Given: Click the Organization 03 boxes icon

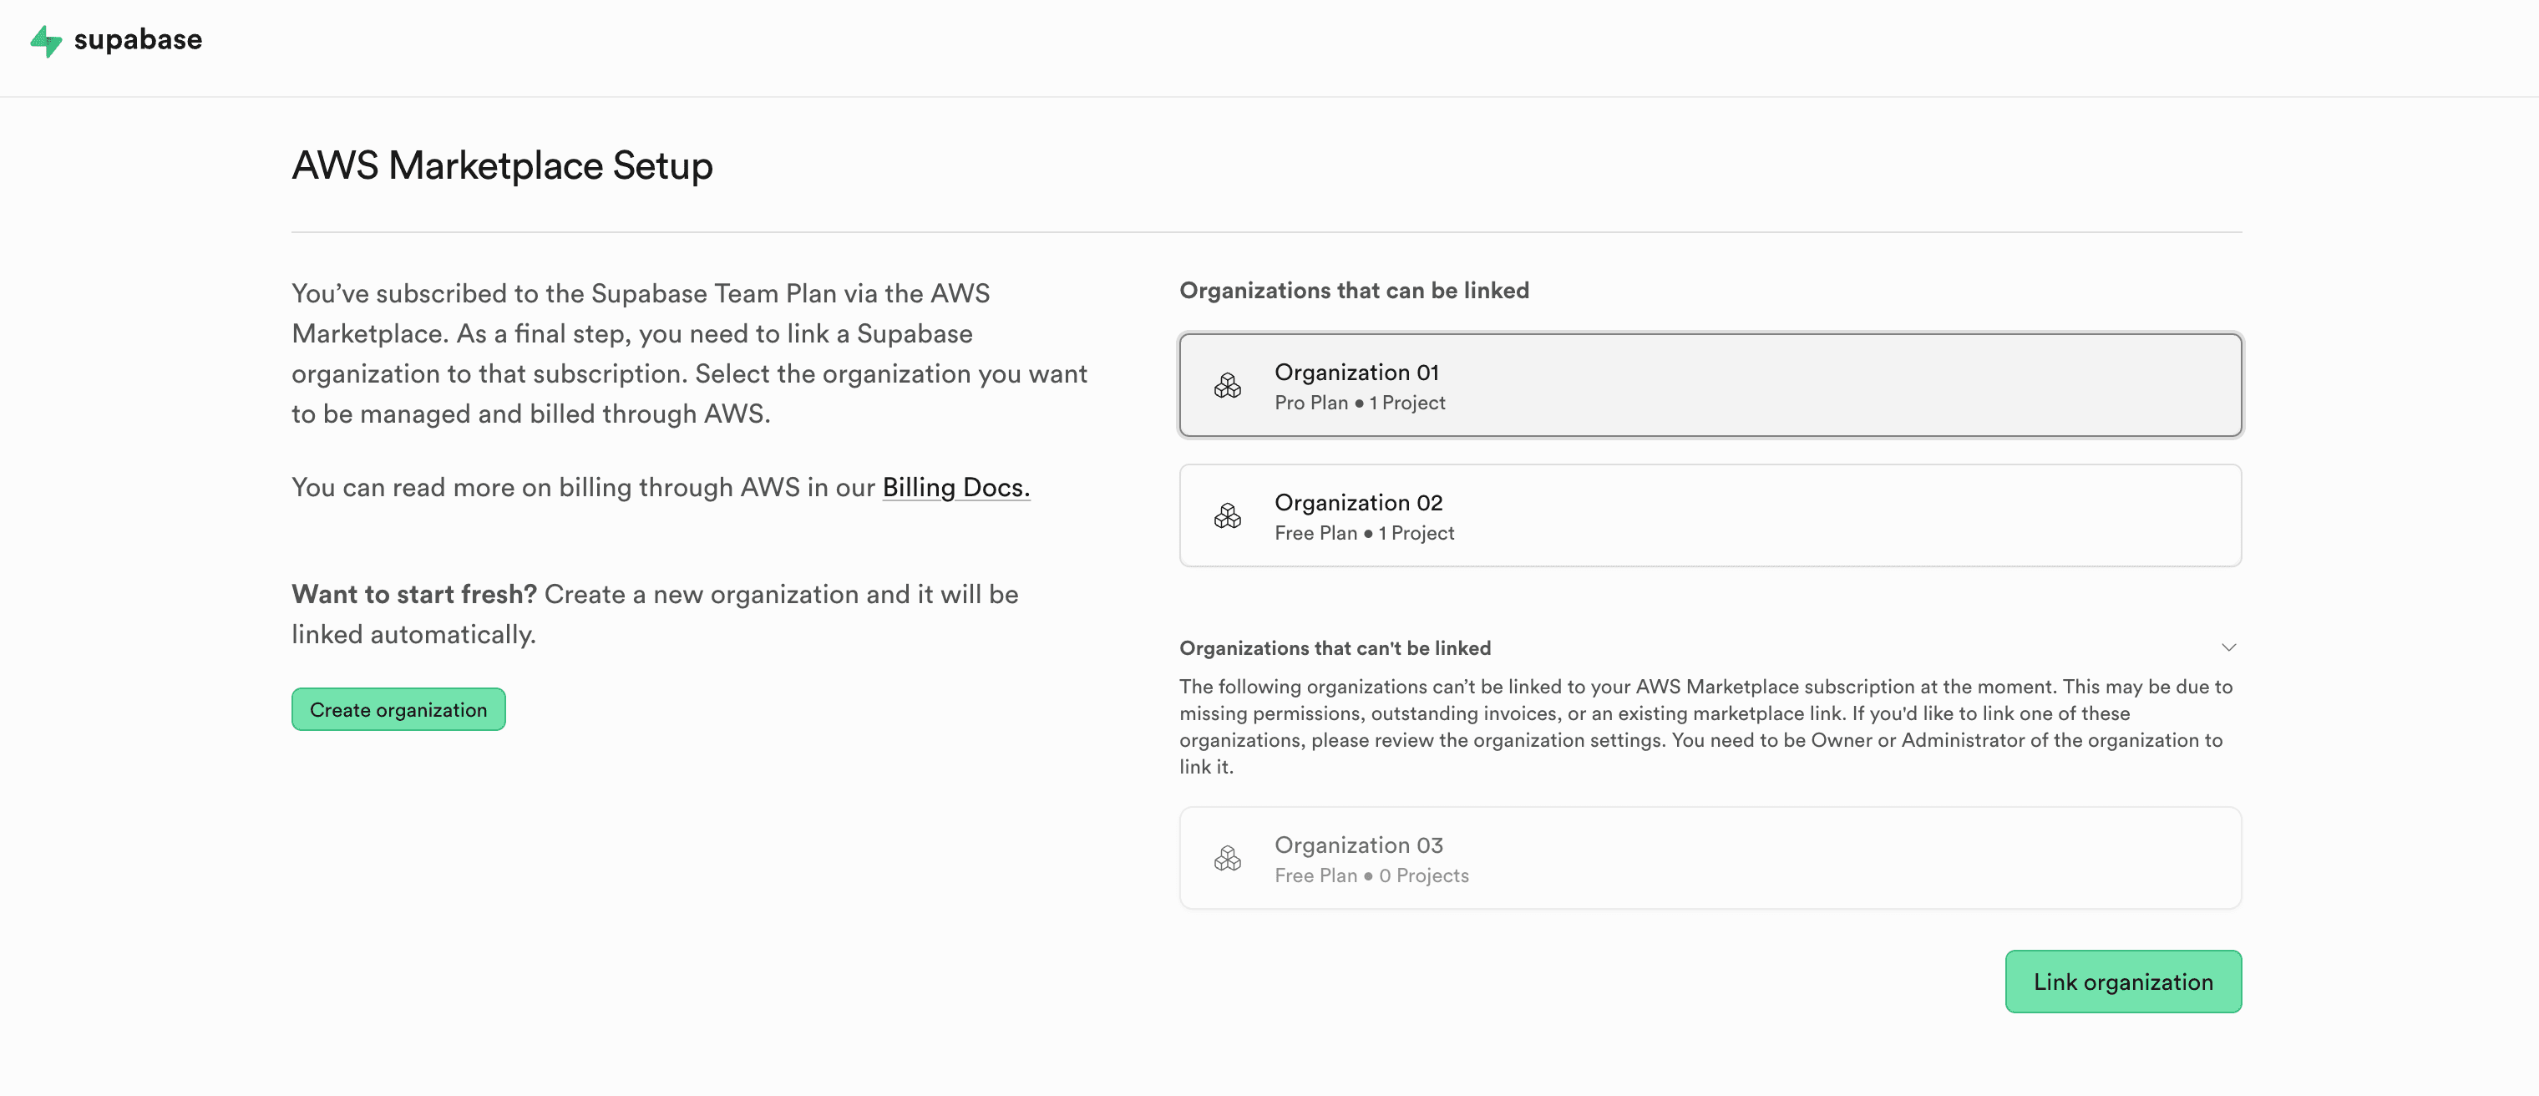Looking at the screenshot, I should (x=1227, y=859).
